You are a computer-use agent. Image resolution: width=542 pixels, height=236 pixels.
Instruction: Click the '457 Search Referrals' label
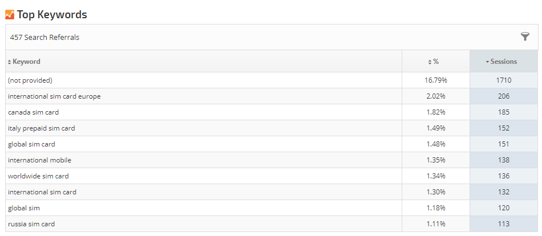45,37
